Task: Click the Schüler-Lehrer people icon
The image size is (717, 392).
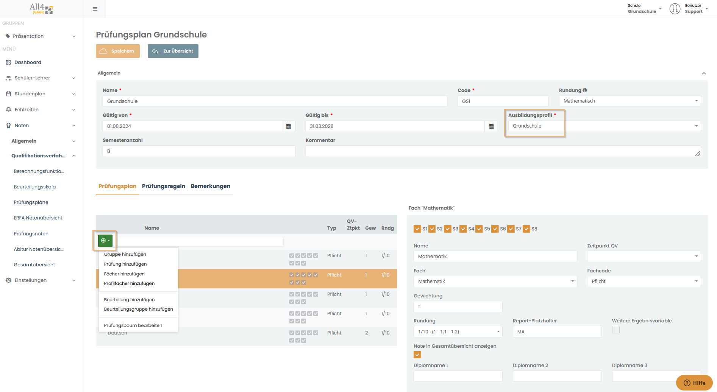Action: (x=8, y=78)
